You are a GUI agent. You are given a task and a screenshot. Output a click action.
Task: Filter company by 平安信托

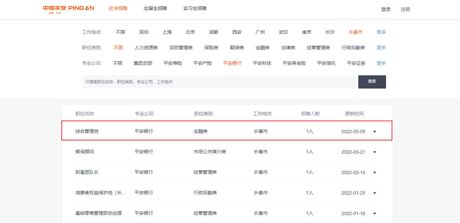click(326, 63)
